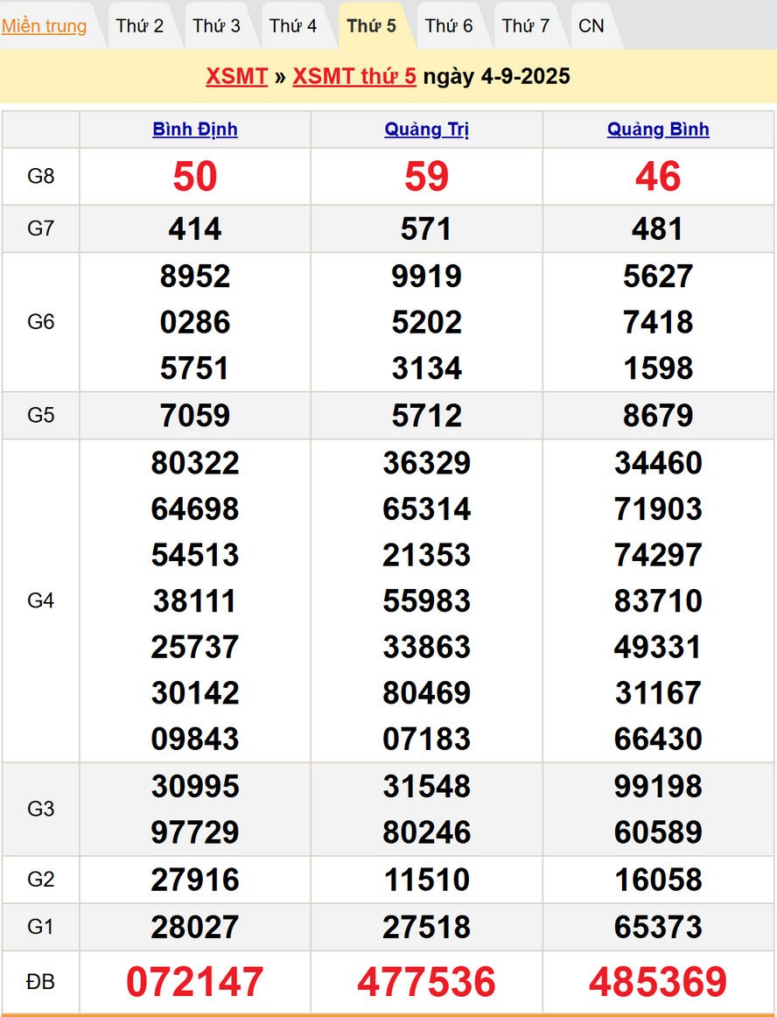This screenshot has height=1017, width=777.
Task: Click the G8 row label
Action: 41,177
